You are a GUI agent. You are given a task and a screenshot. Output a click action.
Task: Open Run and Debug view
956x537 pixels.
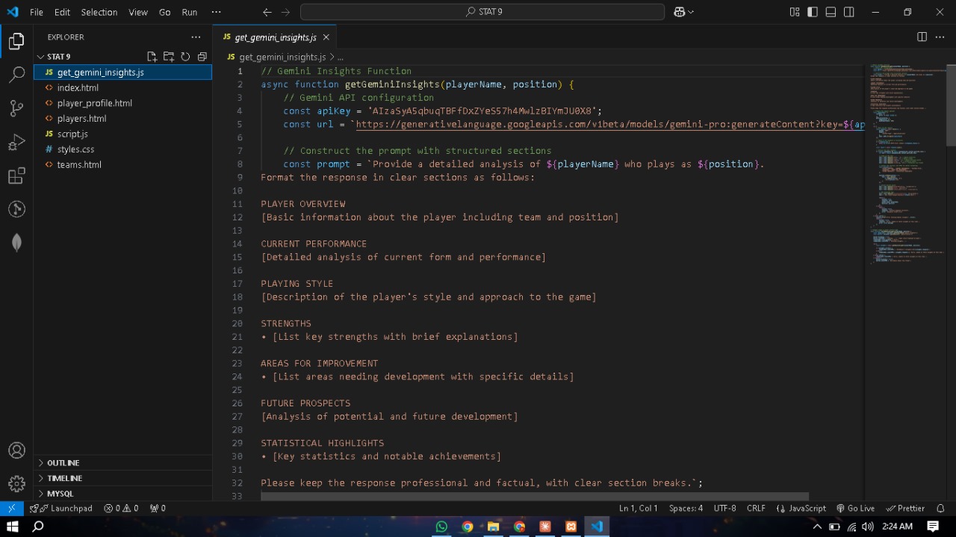tap(16, 142)
